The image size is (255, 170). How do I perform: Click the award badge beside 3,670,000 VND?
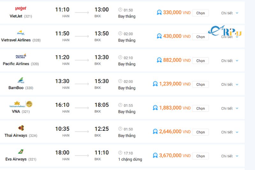pos(155,156)
